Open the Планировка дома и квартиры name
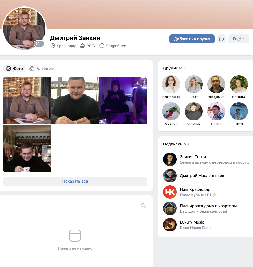The height and width of the screenshot is (267, 253). pos(208,206)
